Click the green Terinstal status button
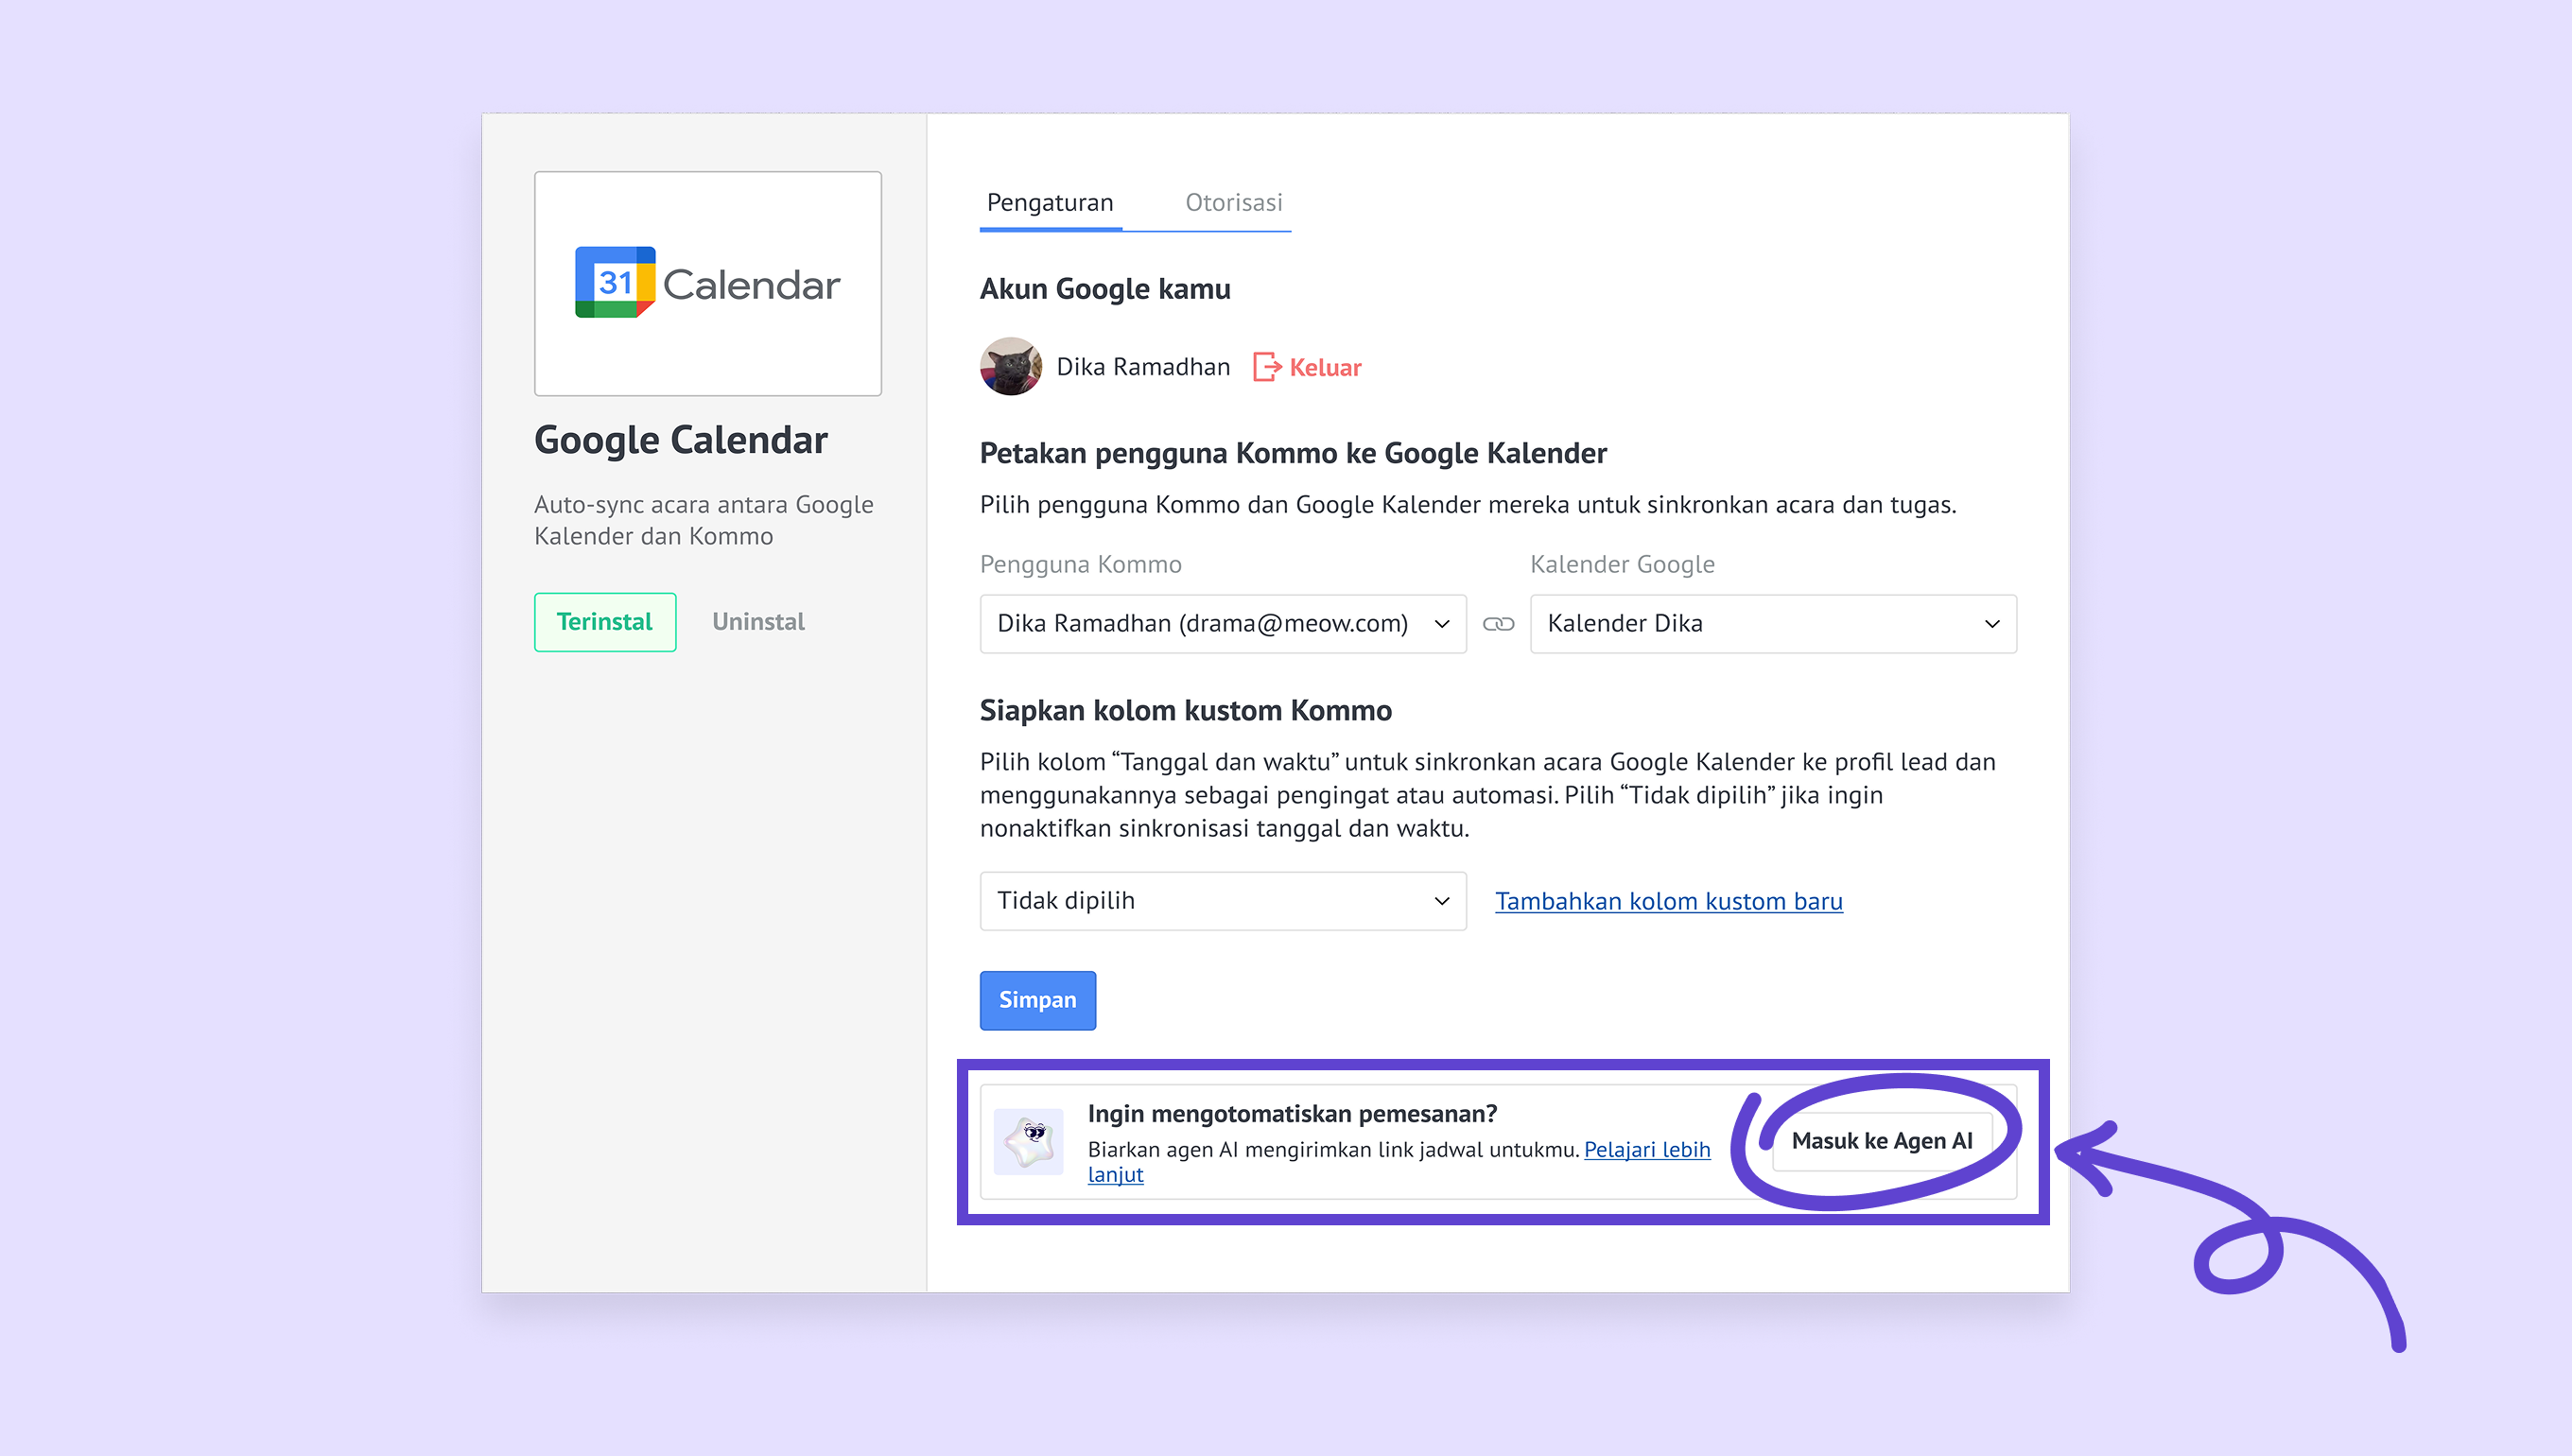 605,622
